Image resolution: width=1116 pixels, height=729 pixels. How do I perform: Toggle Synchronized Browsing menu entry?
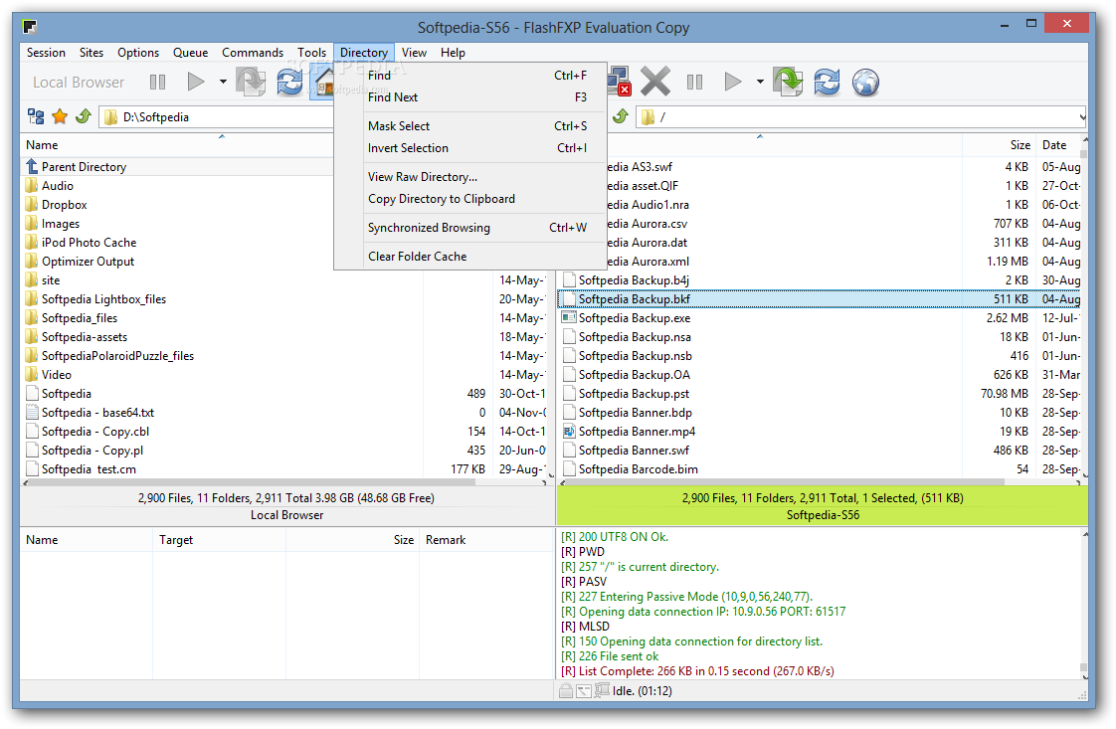pyautogui.click(x=470, y=228)
